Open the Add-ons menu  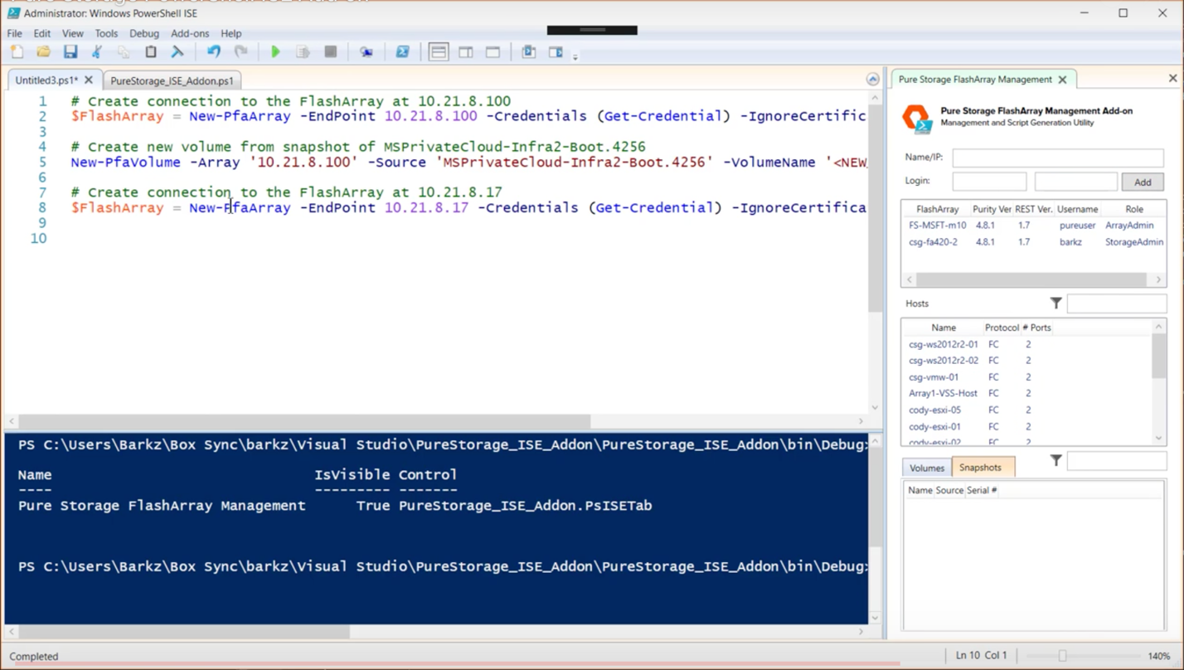[190, 33]
